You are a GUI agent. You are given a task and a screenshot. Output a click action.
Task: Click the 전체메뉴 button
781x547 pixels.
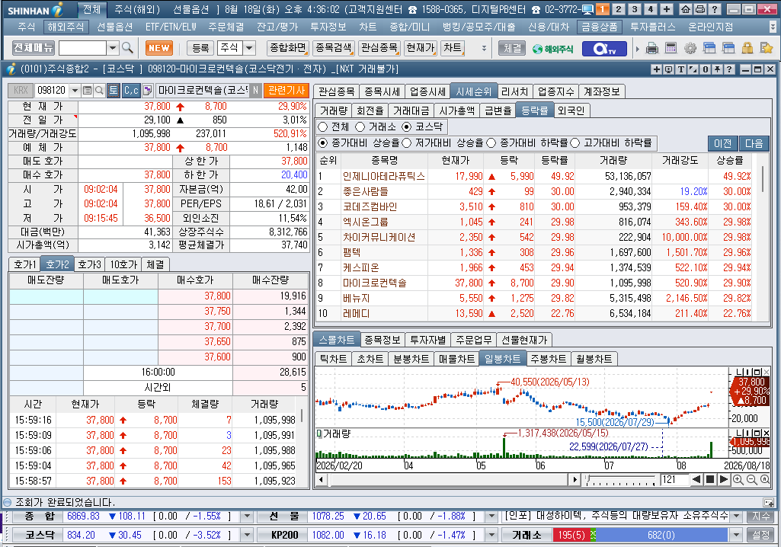(34, 48)
